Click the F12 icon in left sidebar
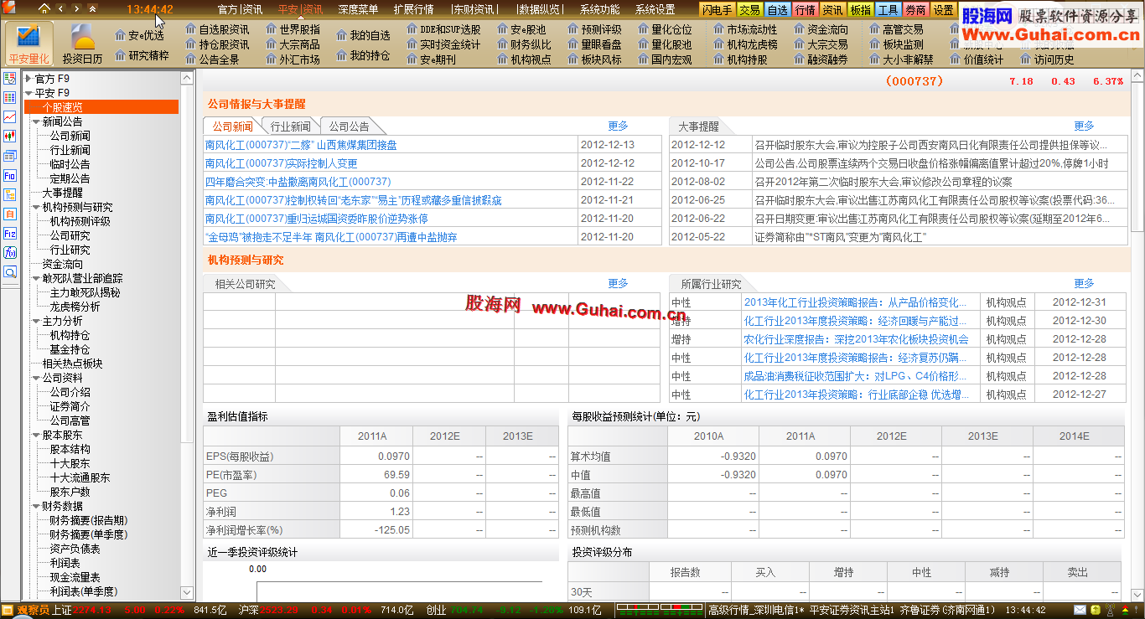The width and height of the screenshot is (1145, 619). 10,234
